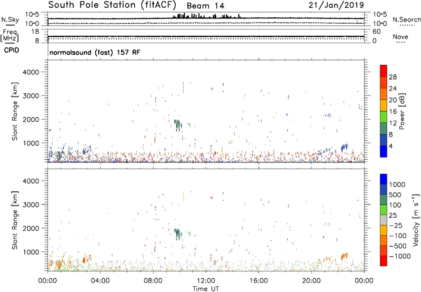Click the 'N.Search' legend label

click(406, 20)
